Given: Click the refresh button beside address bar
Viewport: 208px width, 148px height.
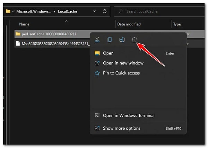Looking at the screenshot, I should click(104, 11).
